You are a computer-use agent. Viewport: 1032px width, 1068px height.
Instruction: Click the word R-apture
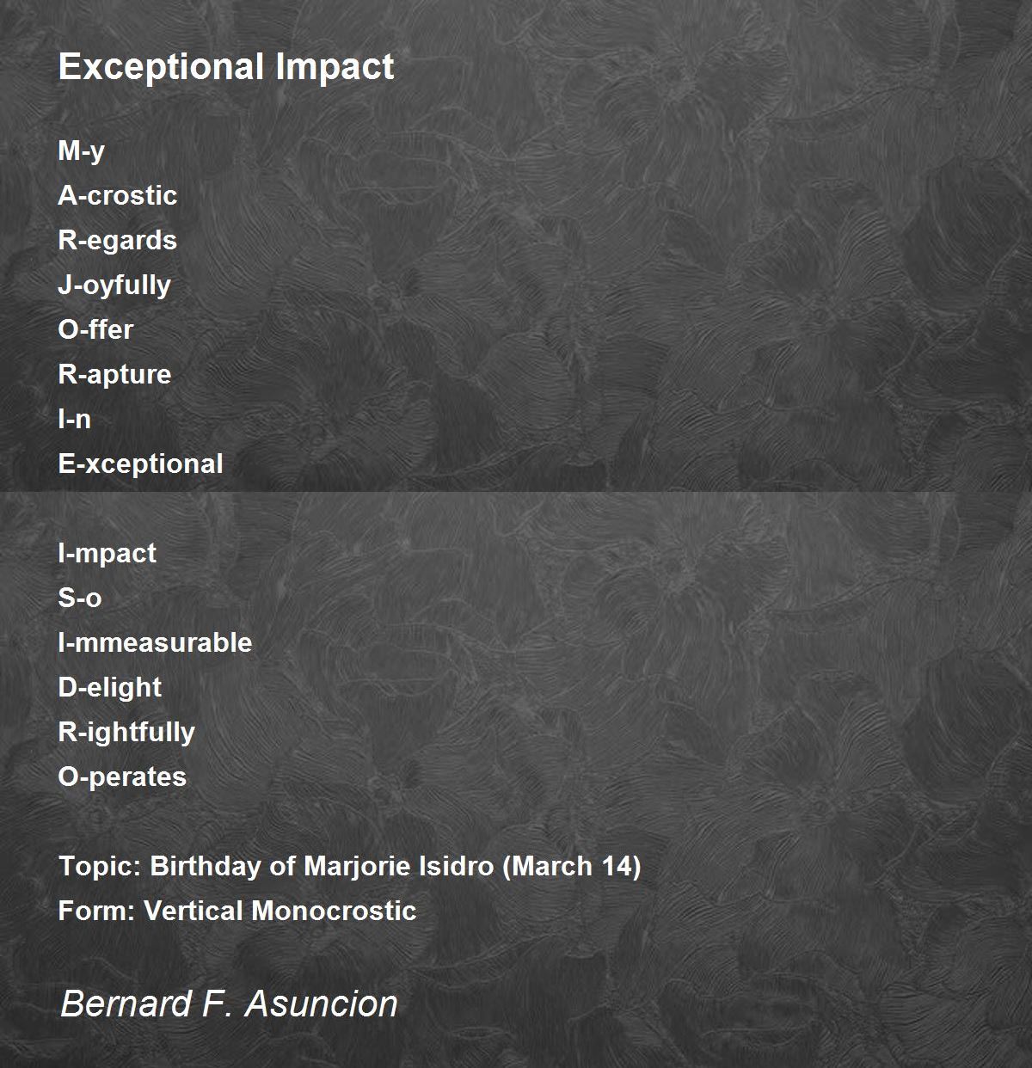click(114, 375)
